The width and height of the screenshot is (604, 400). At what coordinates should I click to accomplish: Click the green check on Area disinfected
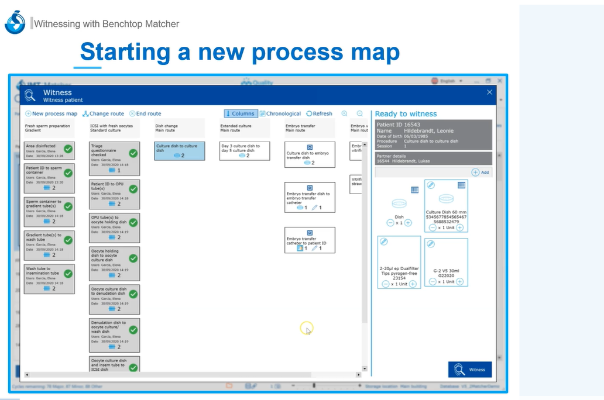tap(68, 149)
